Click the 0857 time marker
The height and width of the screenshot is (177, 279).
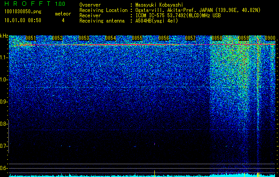[x=190, y=38]
